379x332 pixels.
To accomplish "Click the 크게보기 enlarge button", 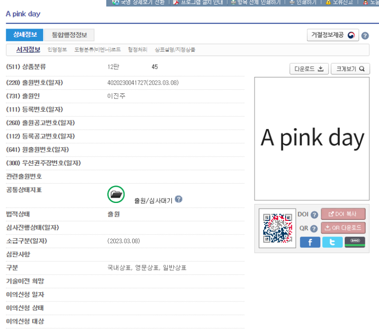I will point(350,69).
